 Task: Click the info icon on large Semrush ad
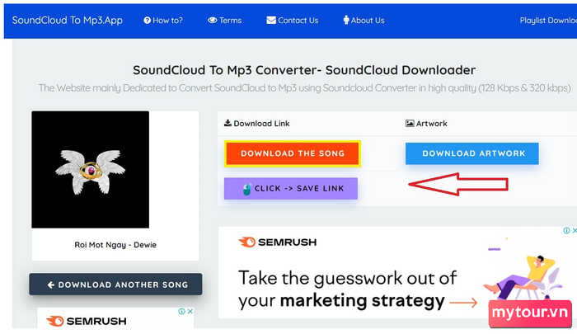(x=566, y=231)
